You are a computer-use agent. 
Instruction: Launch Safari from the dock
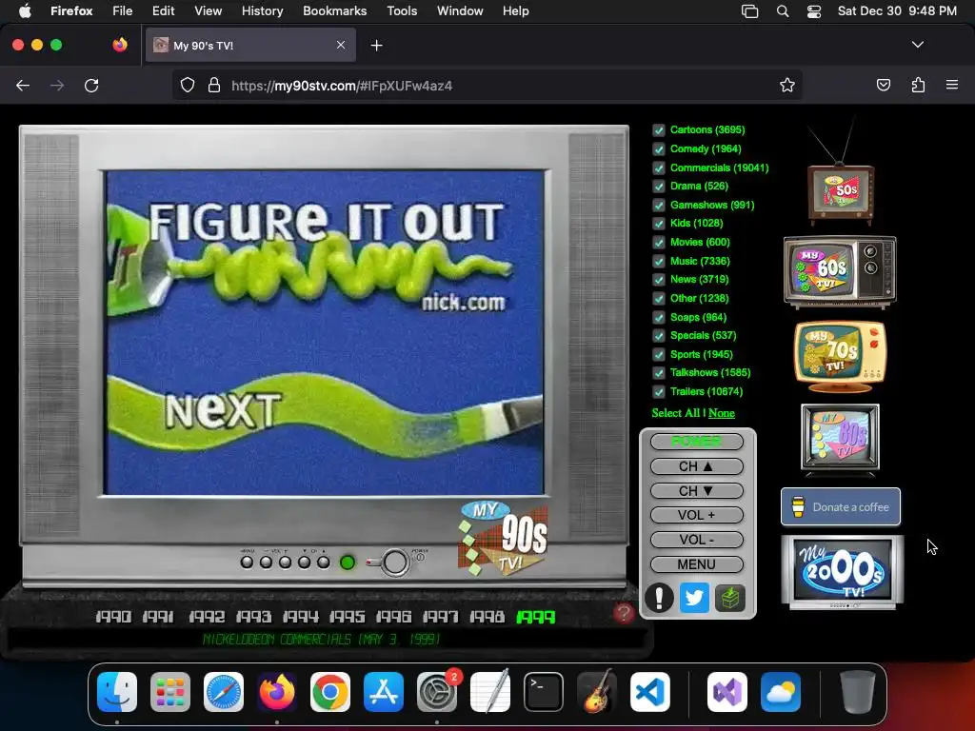[224, 692]
